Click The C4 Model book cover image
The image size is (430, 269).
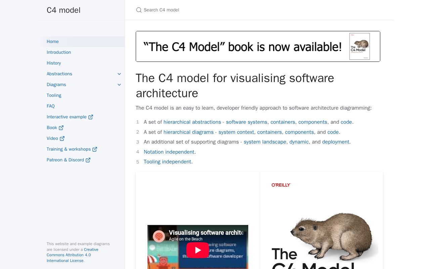tap(321, 221)
